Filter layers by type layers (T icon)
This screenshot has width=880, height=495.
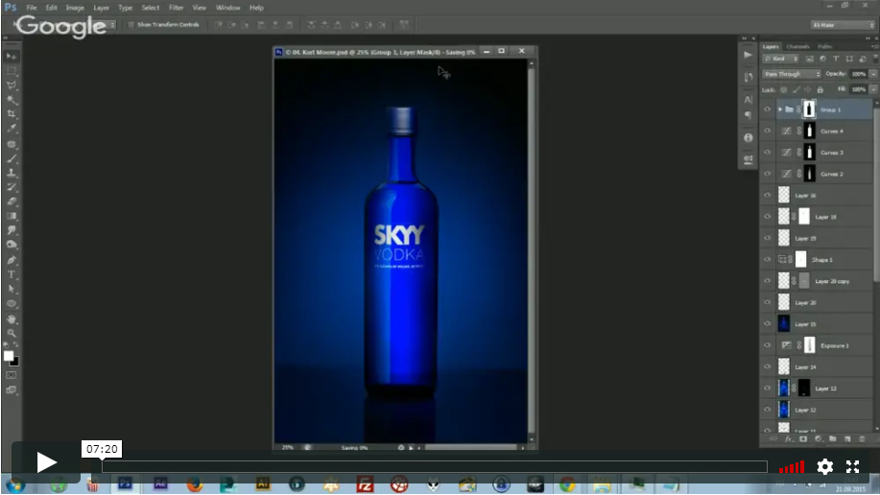836,59
